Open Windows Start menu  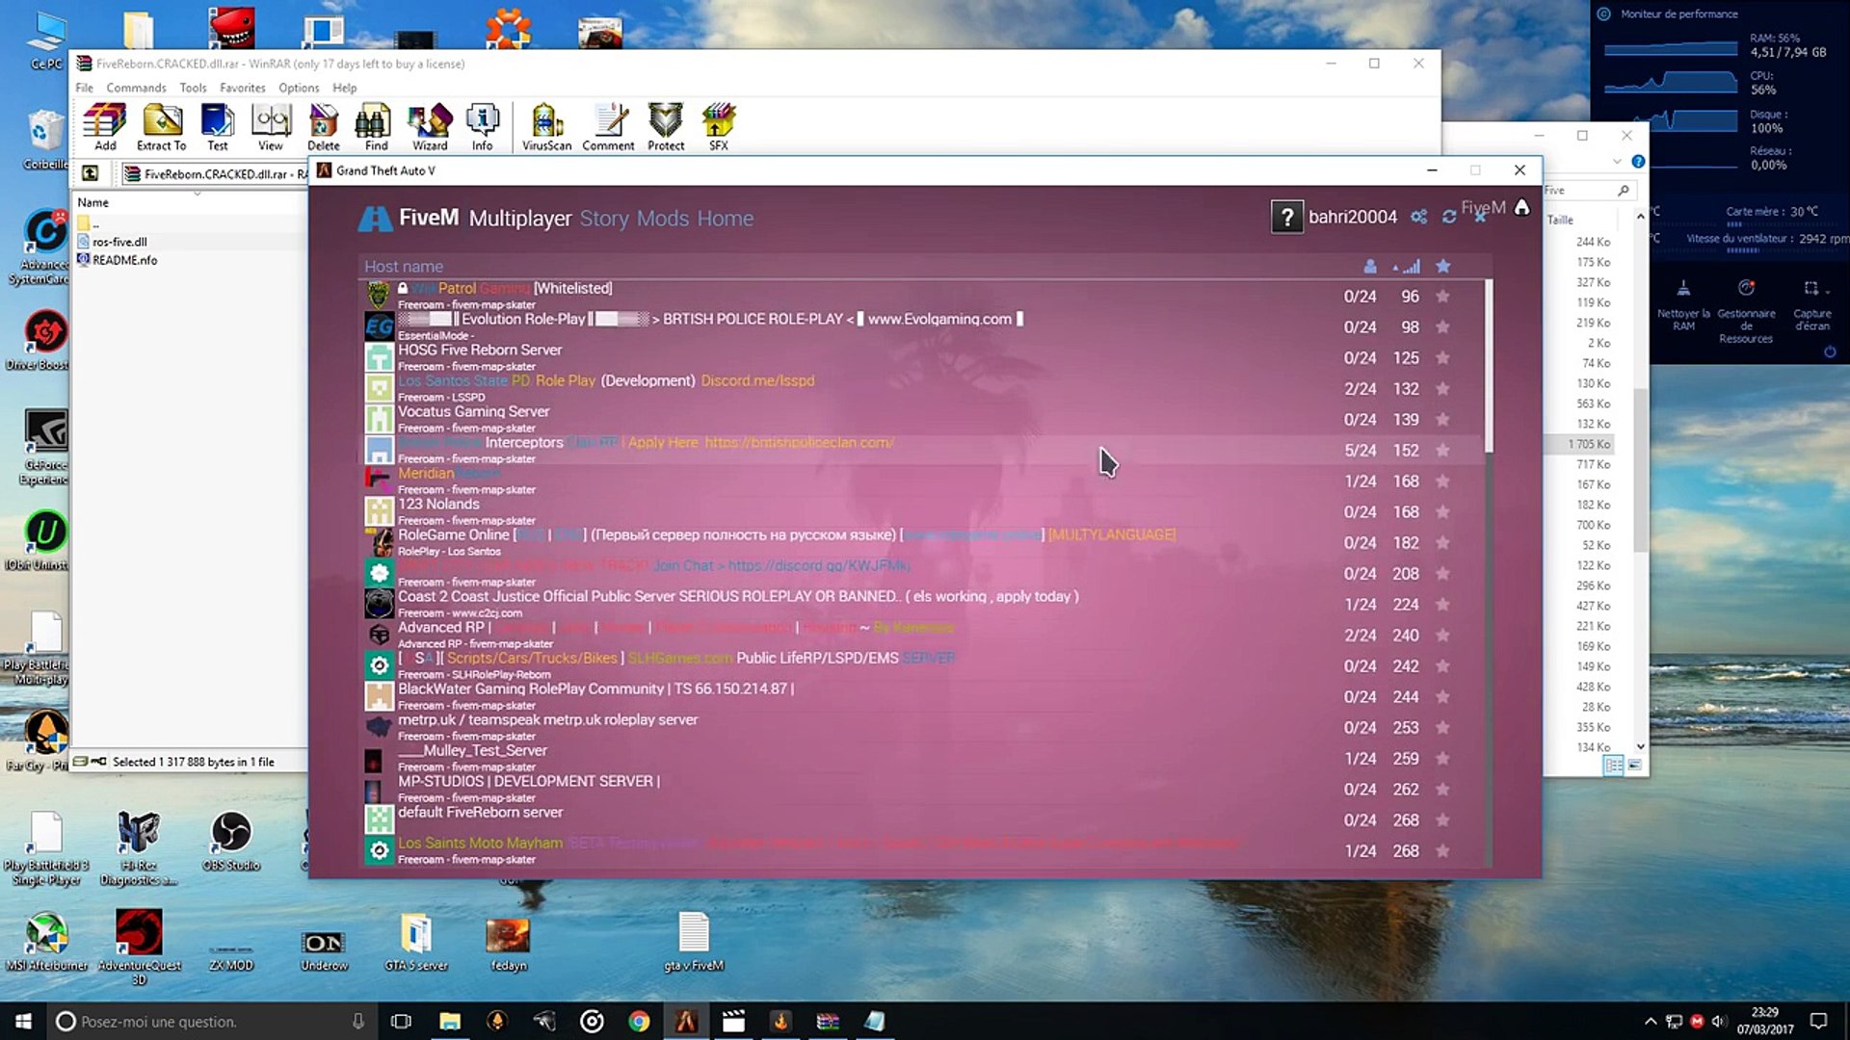[x=23, y=1022]
